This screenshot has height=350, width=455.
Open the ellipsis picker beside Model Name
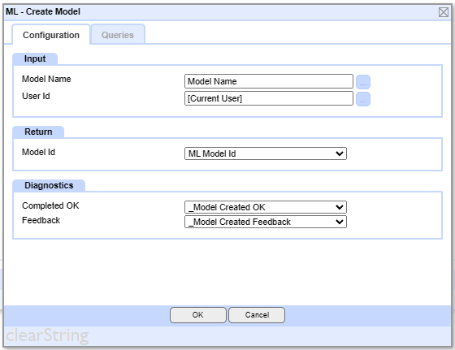(x=363, y=82)
